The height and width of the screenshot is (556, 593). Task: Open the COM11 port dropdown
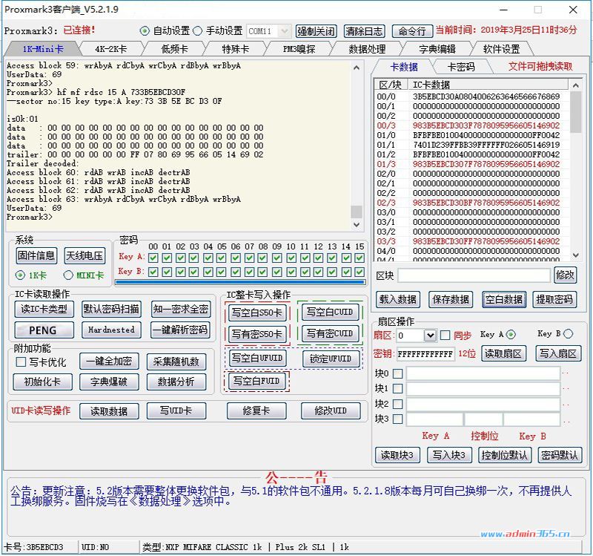(x=268, y=31)
